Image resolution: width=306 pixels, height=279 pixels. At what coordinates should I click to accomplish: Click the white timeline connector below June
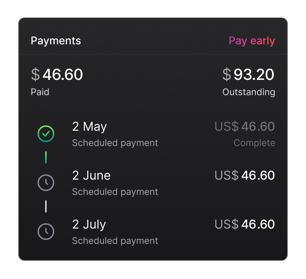pyautogui.click(x=46, y=206)
